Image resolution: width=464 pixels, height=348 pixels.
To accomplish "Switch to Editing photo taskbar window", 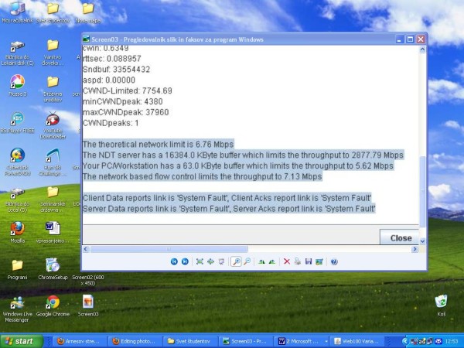I will point(135,340).
